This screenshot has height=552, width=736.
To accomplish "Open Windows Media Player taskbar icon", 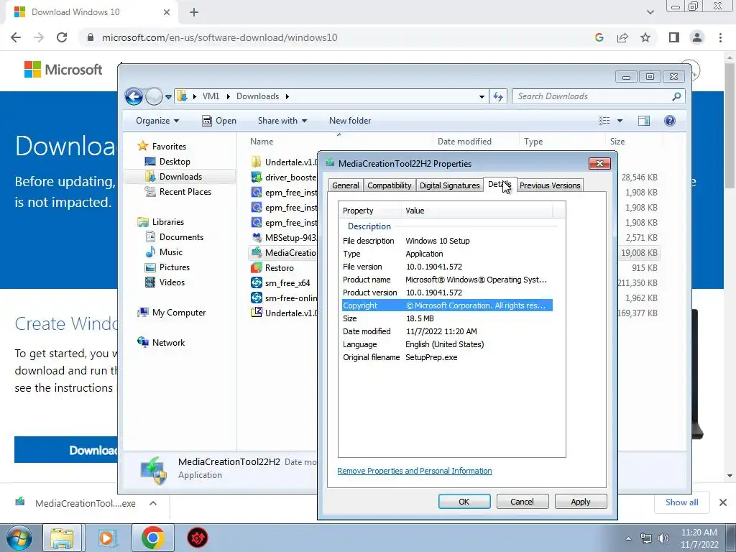I will click(x=106, y=538).
